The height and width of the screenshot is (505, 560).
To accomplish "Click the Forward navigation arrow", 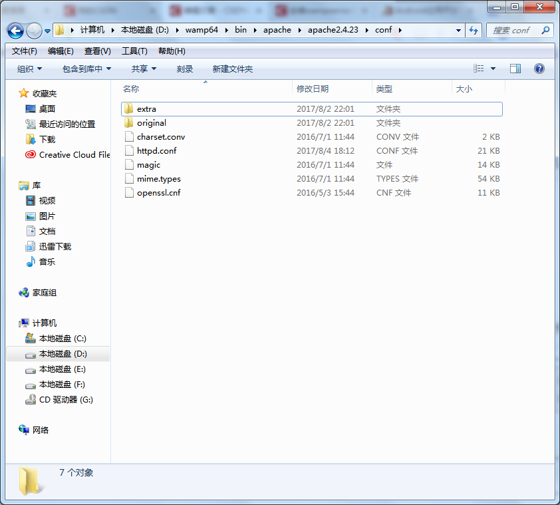I will click(35, 31).
